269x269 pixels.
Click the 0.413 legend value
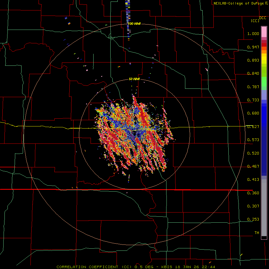point(253,180)
